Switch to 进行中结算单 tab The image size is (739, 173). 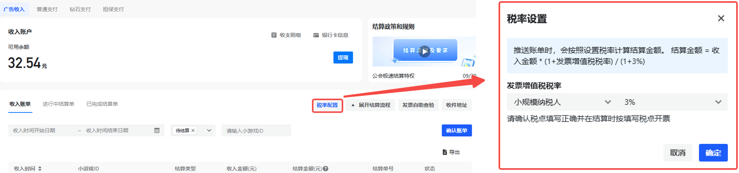[58, 104]
